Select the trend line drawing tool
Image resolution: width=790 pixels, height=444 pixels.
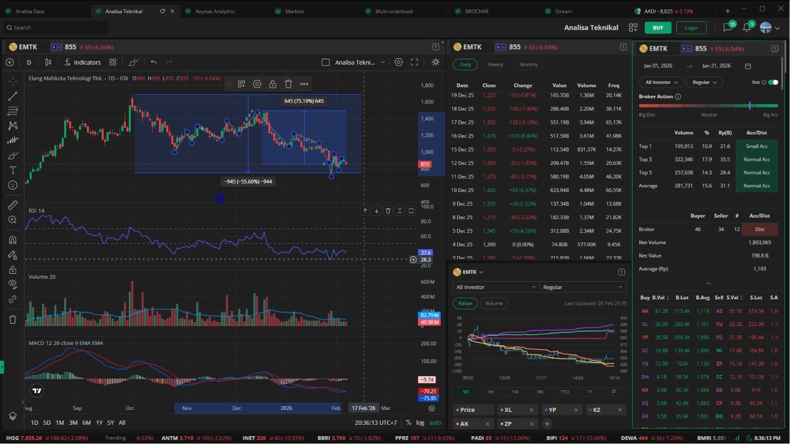13,96
